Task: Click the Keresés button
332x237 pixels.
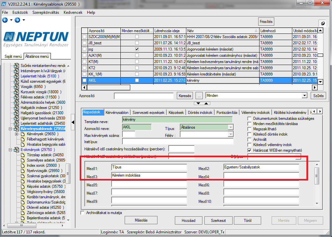Action: (x=185, y=96)
